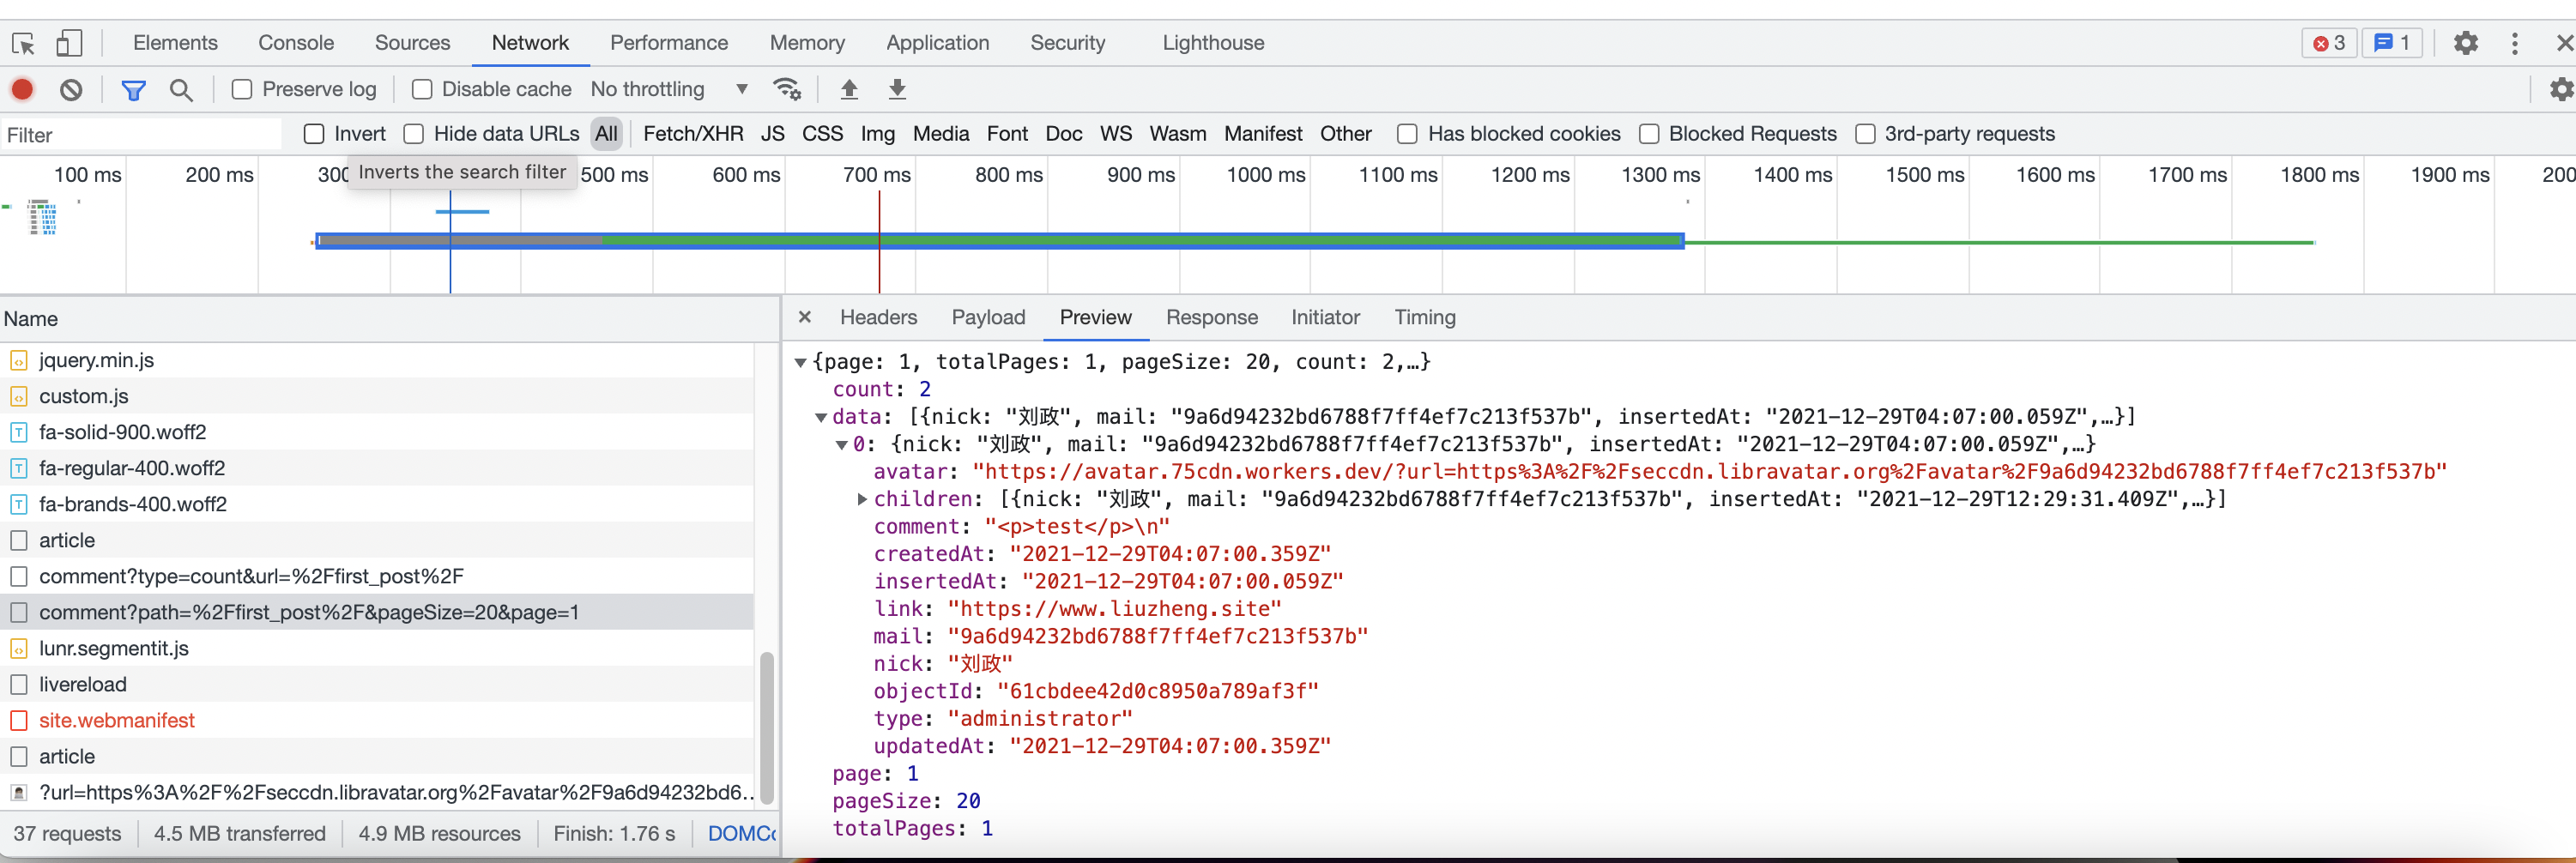Filter requests by Fetch/XHR
The height and width of the screenshot is (863, 2576).
coord(693,134)
